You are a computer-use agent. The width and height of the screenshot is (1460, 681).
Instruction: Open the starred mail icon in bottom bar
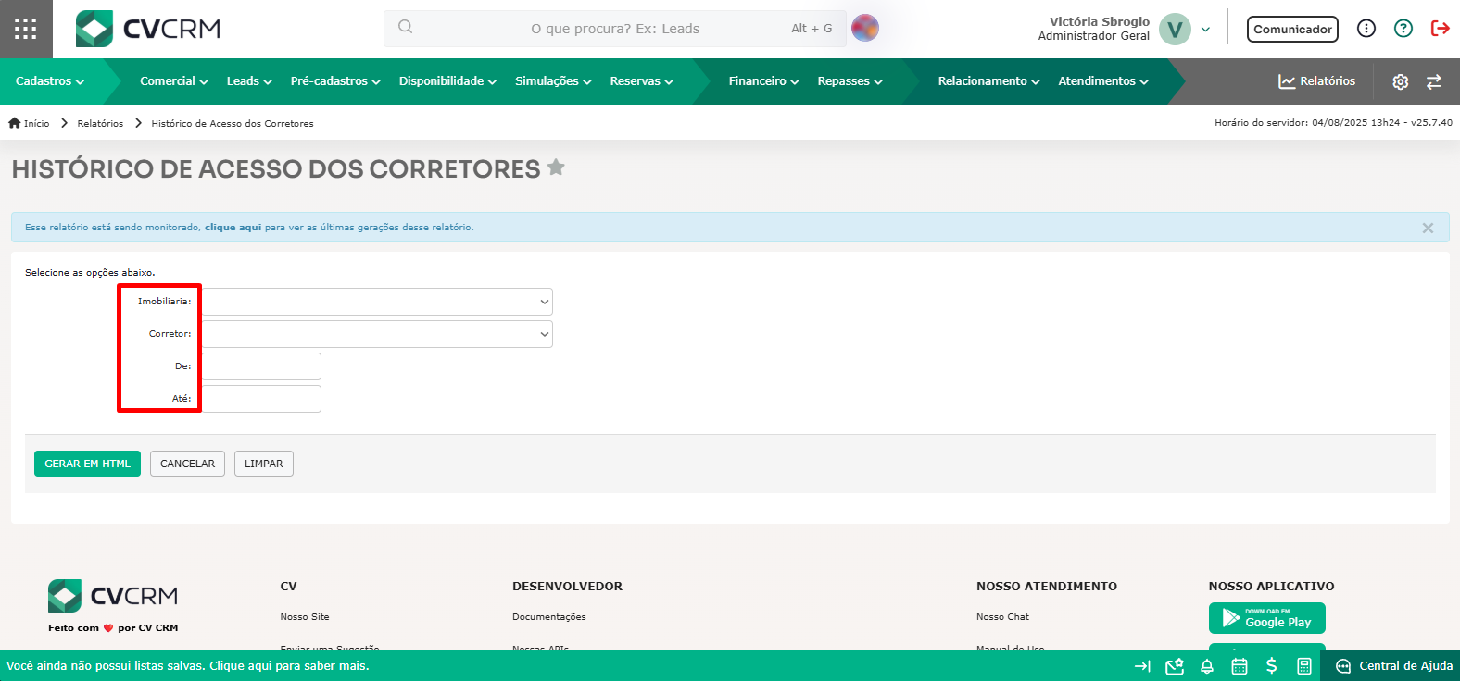(1175, 666)
